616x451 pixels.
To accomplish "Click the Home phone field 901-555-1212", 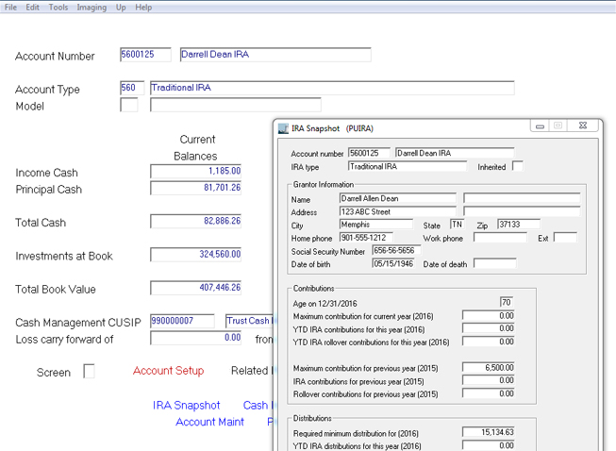I will click(x=366, y=237).
